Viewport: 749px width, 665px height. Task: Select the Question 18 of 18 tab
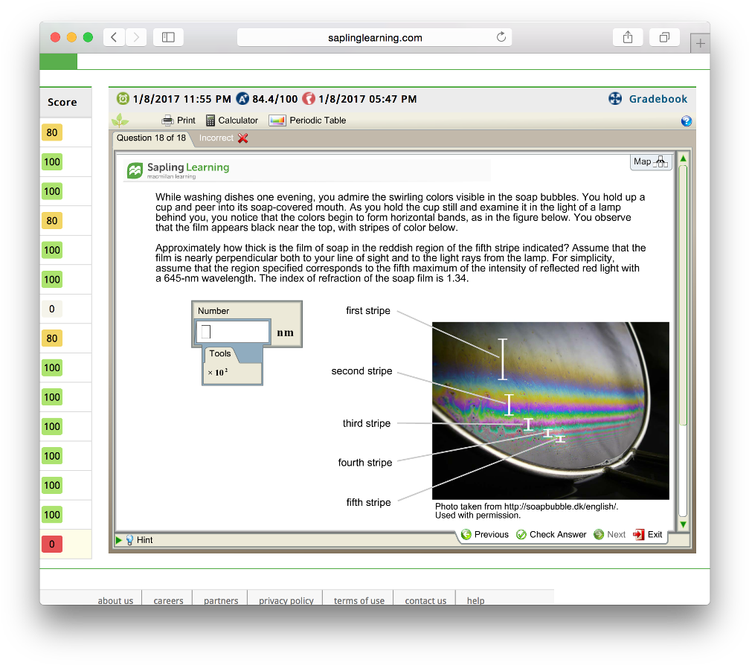tap(151, 138)
